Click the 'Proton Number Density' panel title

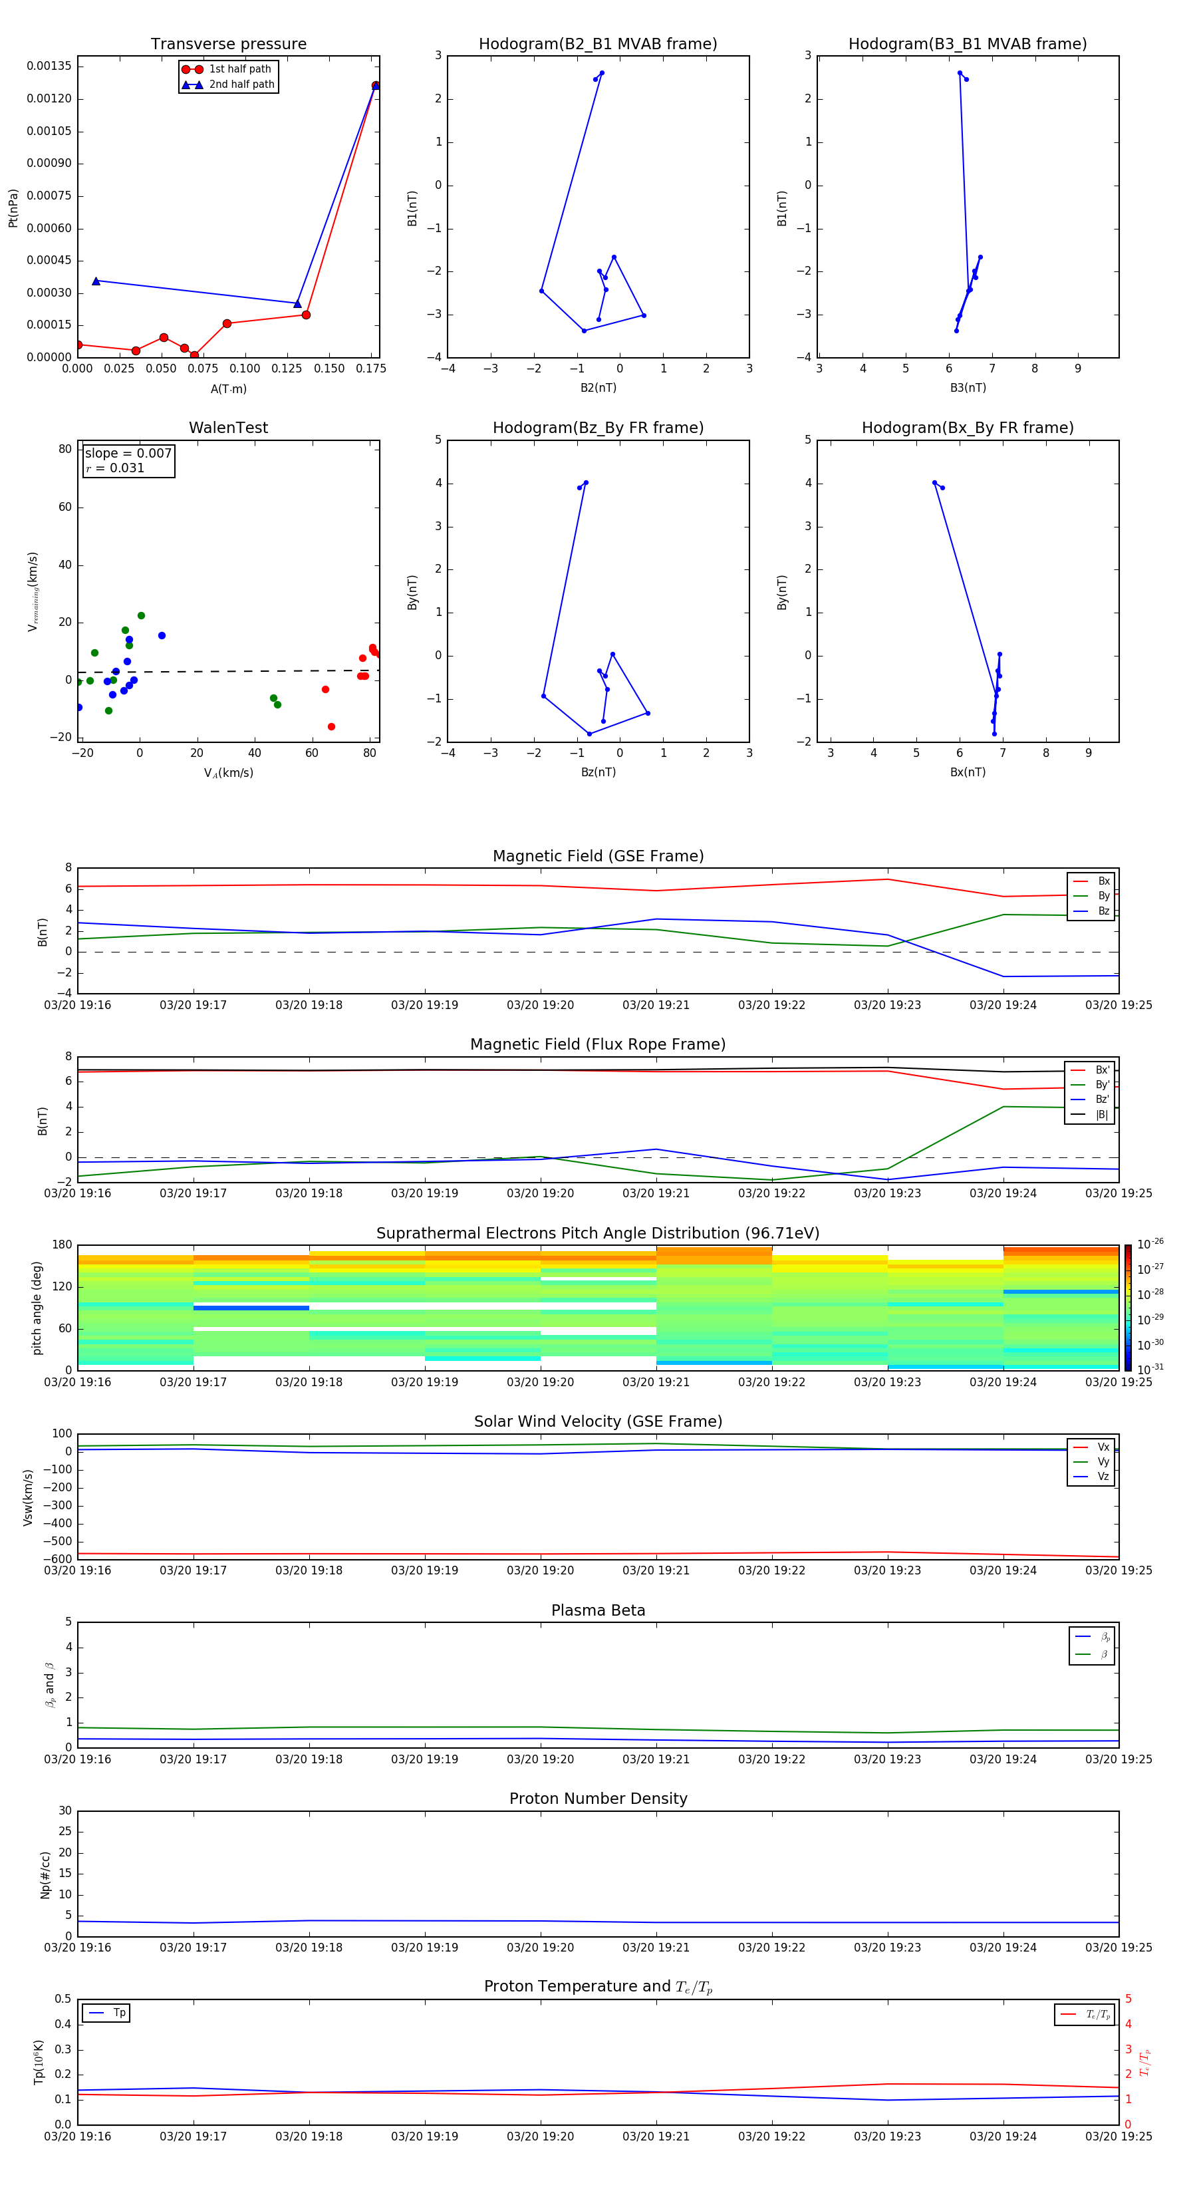click(x=598, y=1799)
